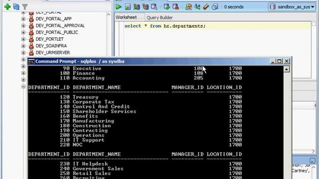
Task: Click 'Control And Credit' in Command Prompt
Action: [x=101, y=106]
